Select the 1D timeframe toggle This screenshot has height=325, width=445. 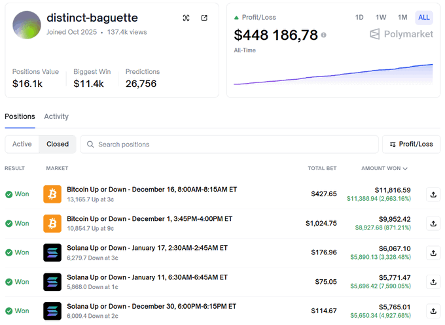click(x=359, y=17)
